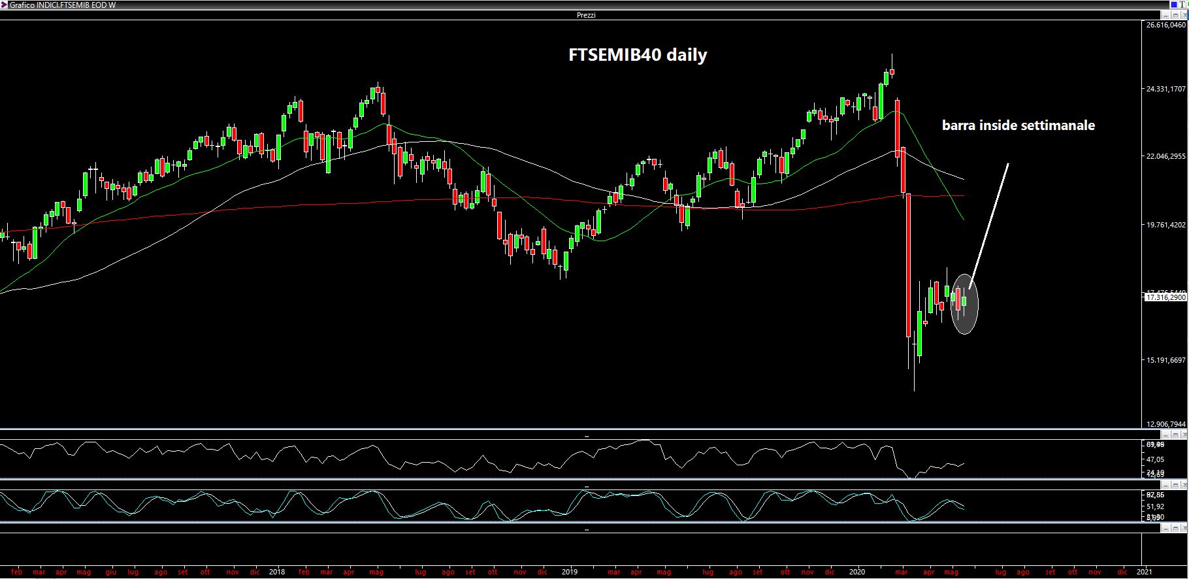Click the blue square icon in title bar
Viewport: 1189px width, 579px height.
1174,5
